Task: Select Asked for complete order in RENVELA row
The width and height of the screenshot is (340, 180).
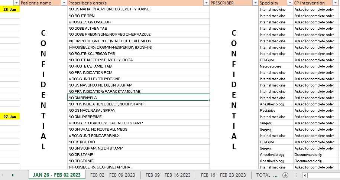Action: pyautogui.click(x=316, y=98)
